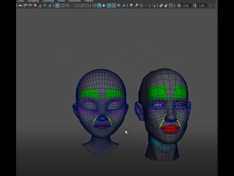Toggle the Depth of Field icon
234x176 pixels.
(146, 6)
